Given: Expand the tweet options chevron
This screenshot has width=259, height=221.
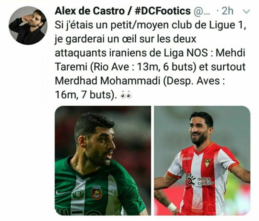Looking at the screenshot, I should click(x=246, y=11).
